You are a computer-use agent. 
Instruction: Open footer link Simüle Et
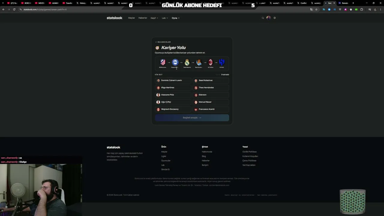pyautogui.click(x=165, y=169)
